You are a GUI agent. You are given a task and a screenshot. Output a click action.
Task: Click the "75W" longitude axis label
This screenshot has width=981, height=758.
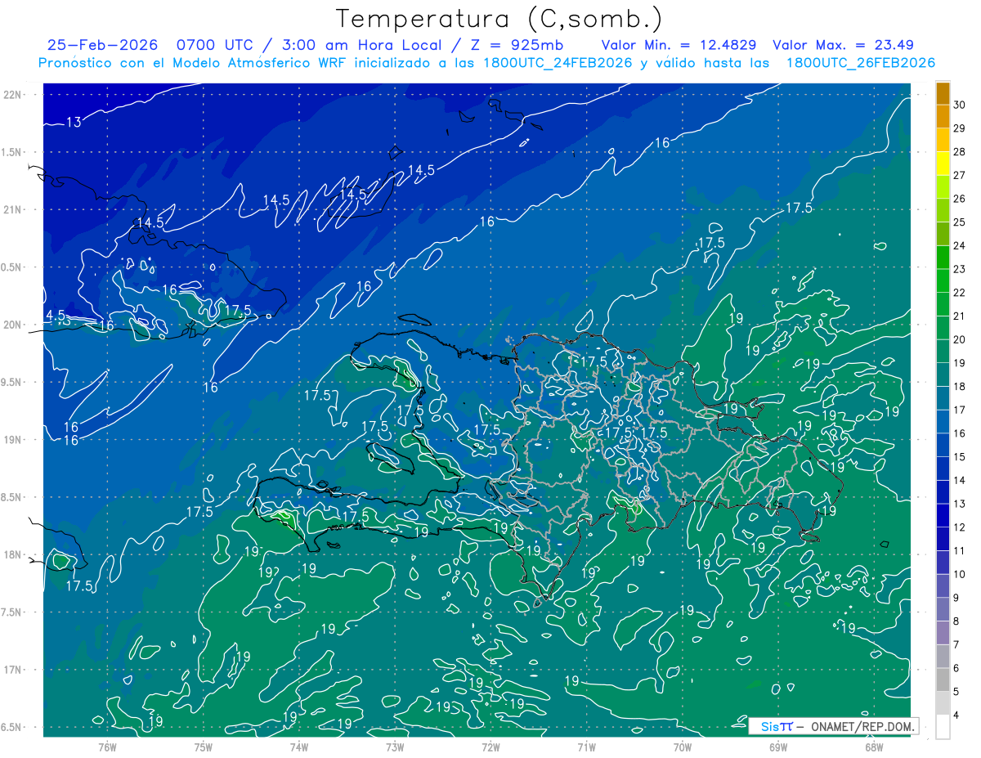pyautogui.click(x=204, y=746)
